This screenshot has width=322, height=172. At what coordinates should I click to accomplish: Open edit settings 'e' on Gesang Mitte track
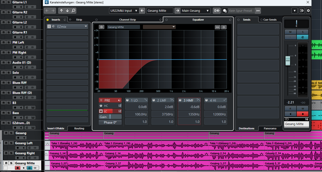click(30, 168)
